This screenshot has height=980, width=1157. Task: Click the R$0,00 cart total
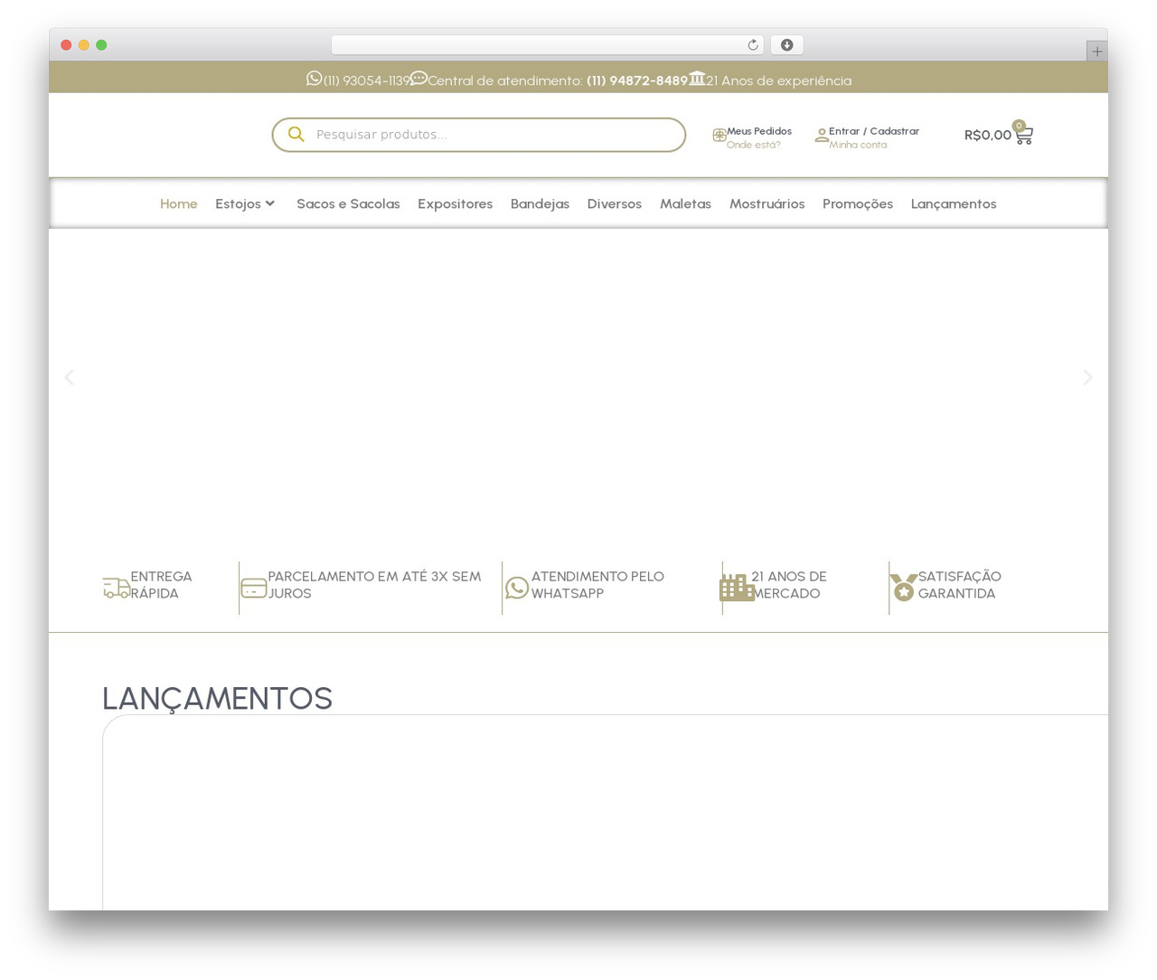(x=988, y=135)
